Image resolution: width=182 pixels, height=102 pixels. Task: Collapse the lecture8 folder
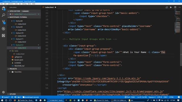click(12, 21)
